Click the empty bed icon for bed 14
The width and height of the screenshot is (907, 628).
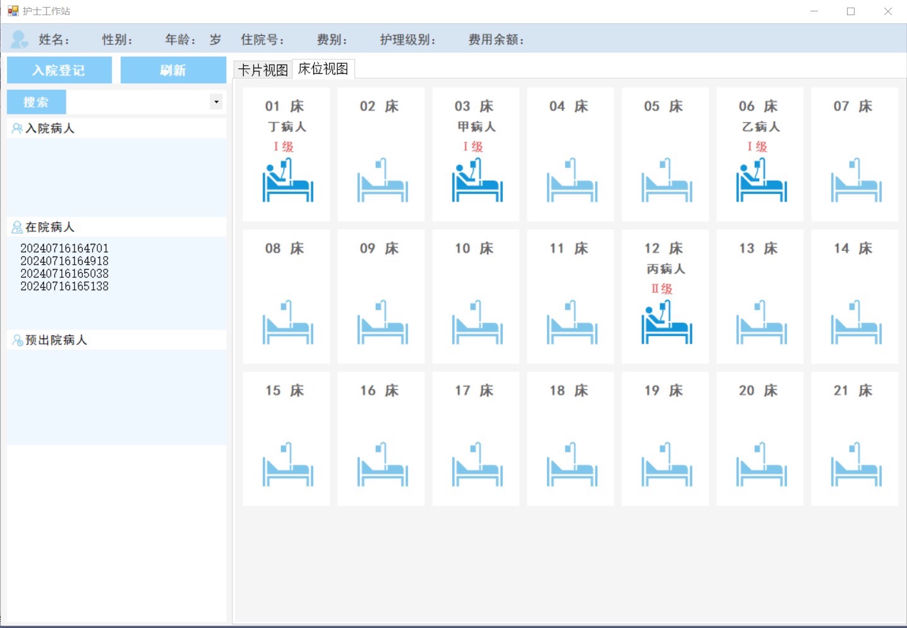[856, 322]
